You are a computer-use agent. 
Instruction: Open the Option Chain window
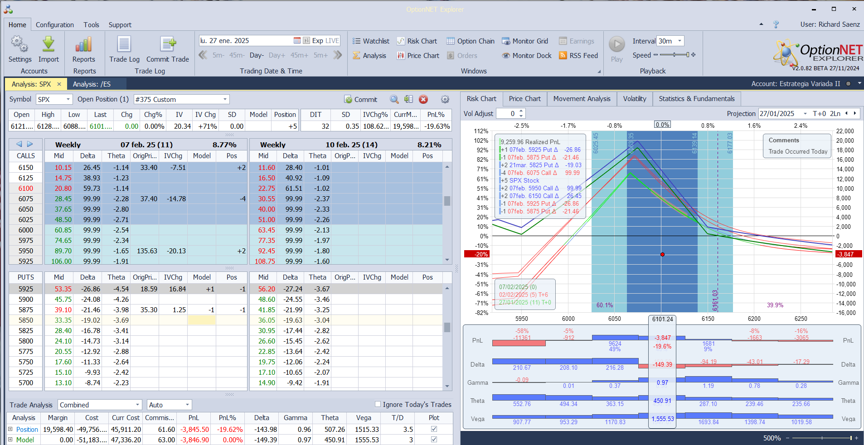click(471, 41)
